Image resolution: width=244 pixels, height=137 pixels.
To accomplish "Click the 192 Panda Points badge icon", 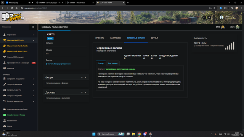I will click(x=223, y=27).
